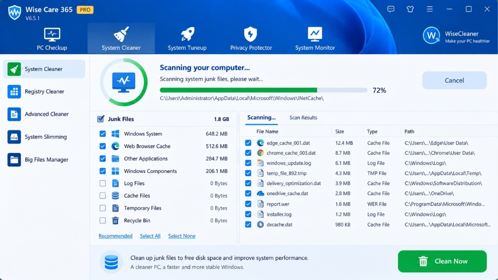Click the Select None link
Image resolution: width=498 pixels, height=280 pixels.
pos(182,236)
